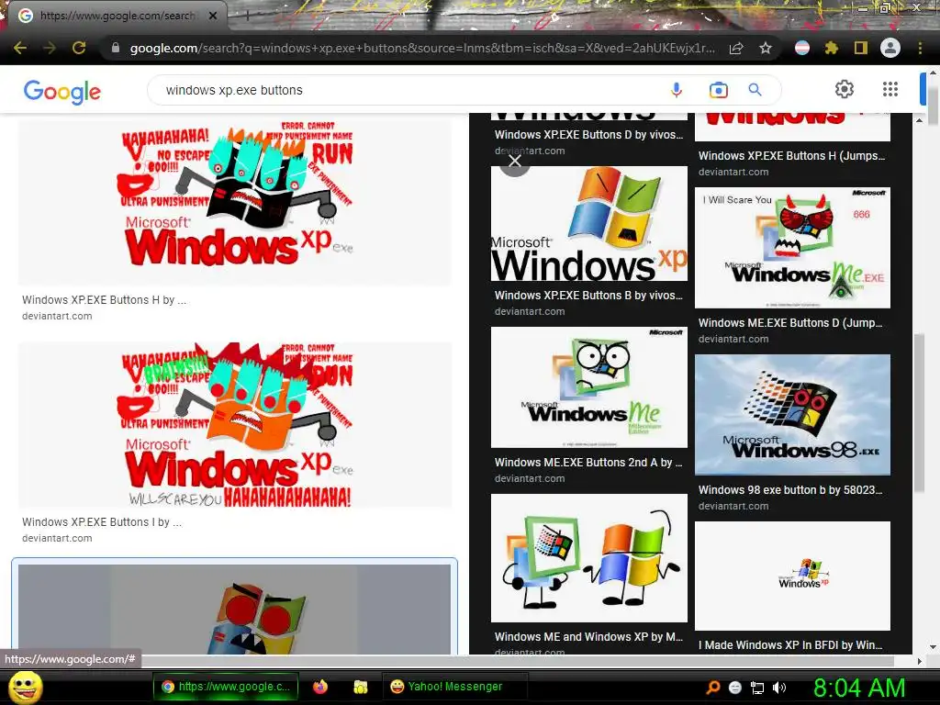Share this page from address bar
Viewport: 940px width, 705px height.
click(736, 48)
